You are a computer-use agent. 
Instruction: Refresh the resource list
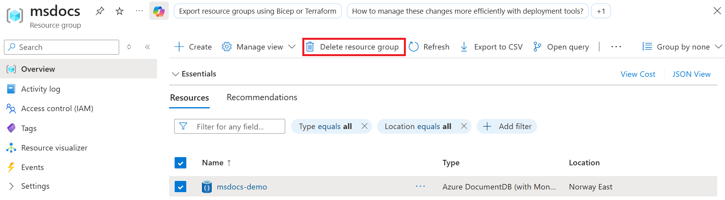pyautogui.click(x=429, y=47)
